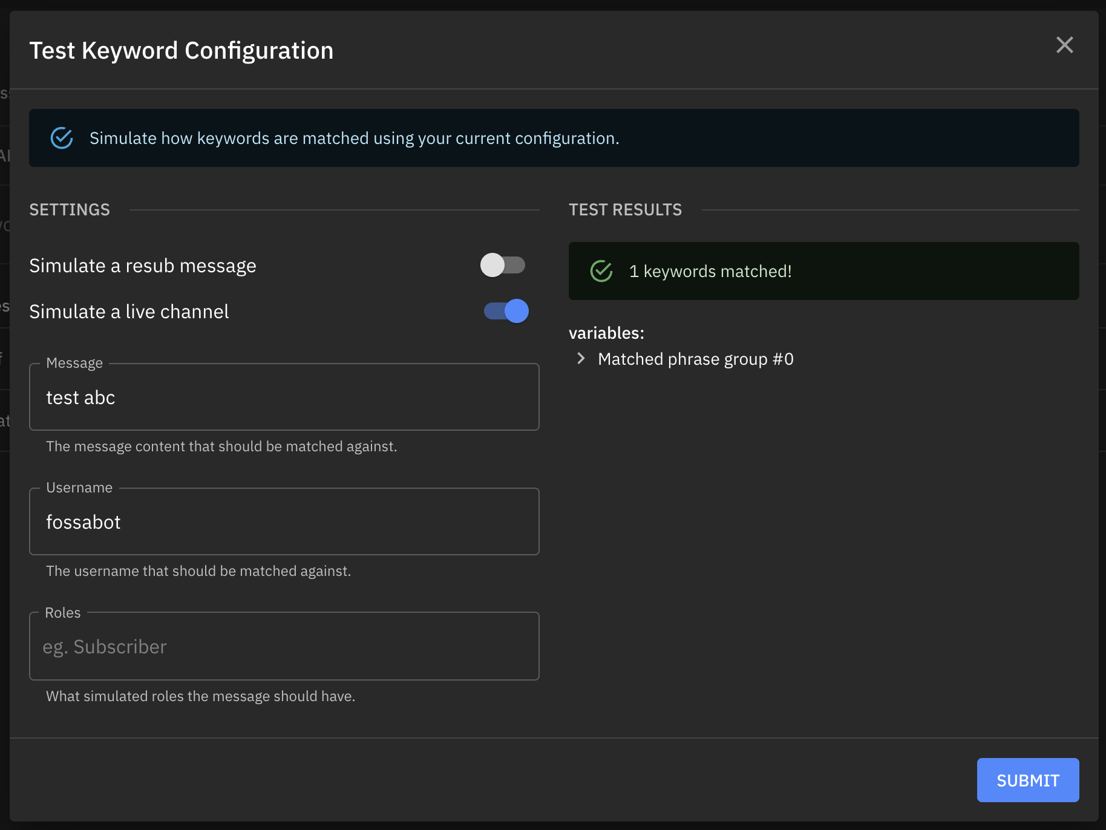Click the Test Keyword Configuration title

coord(182,51)
